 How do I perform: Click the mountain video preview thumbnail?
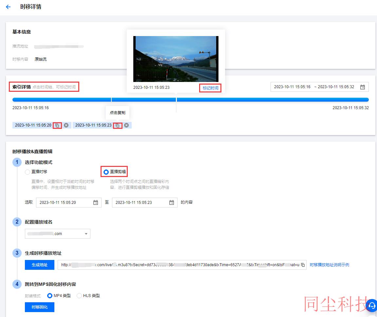(176, 59)
